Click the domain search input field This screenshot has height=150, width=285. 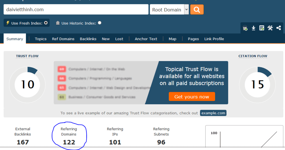(x=76, y=9)
